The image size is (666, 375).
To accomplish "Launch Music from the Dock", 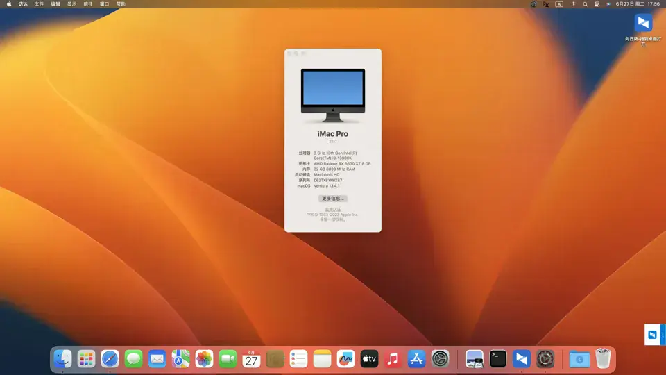I will click(x=393, y=359).
